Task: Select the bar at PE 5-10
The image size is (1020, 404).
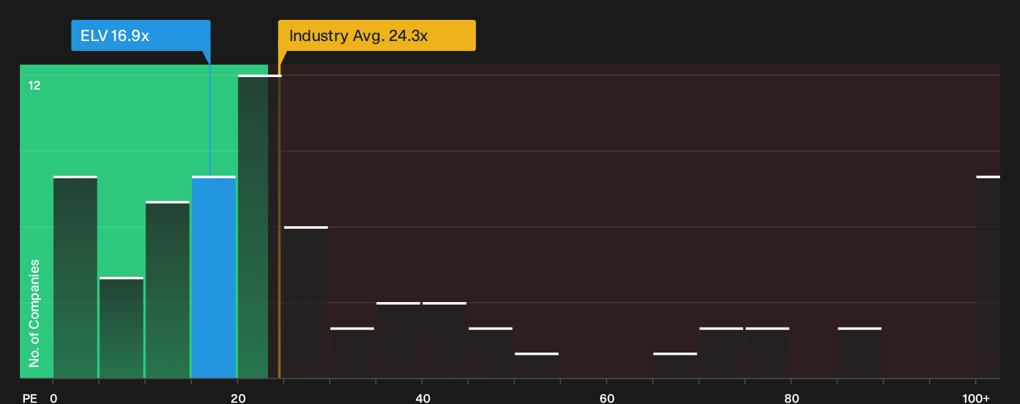Action: (x=121, y=328)
